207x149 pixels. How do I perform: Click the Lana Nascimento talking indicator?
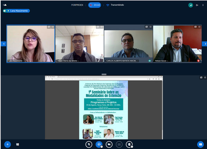point(16,11)
